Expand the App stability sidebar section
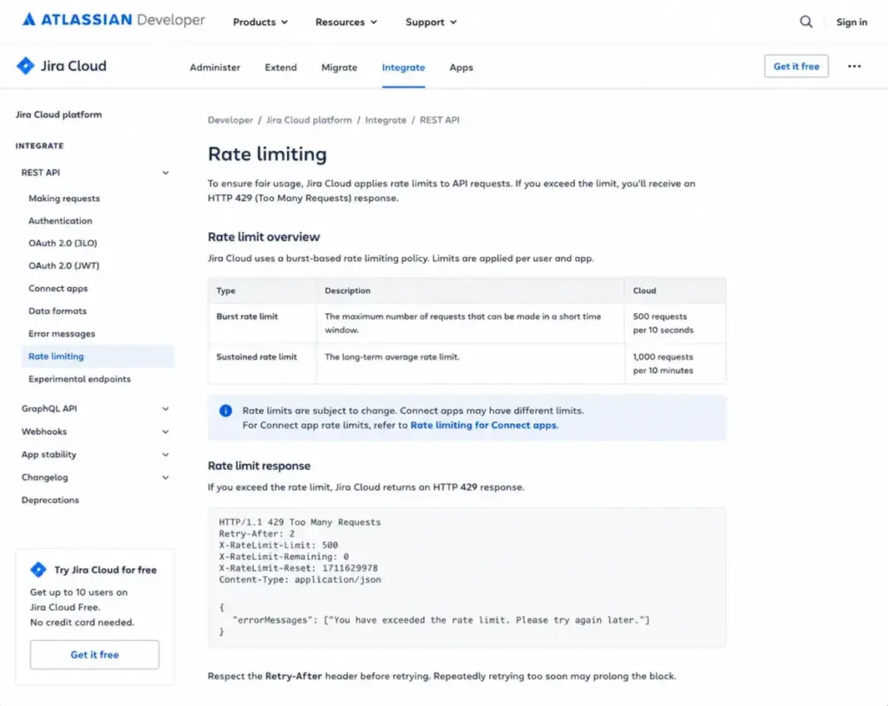The width and height of the screenshot is (888, 706). [95, 454]
